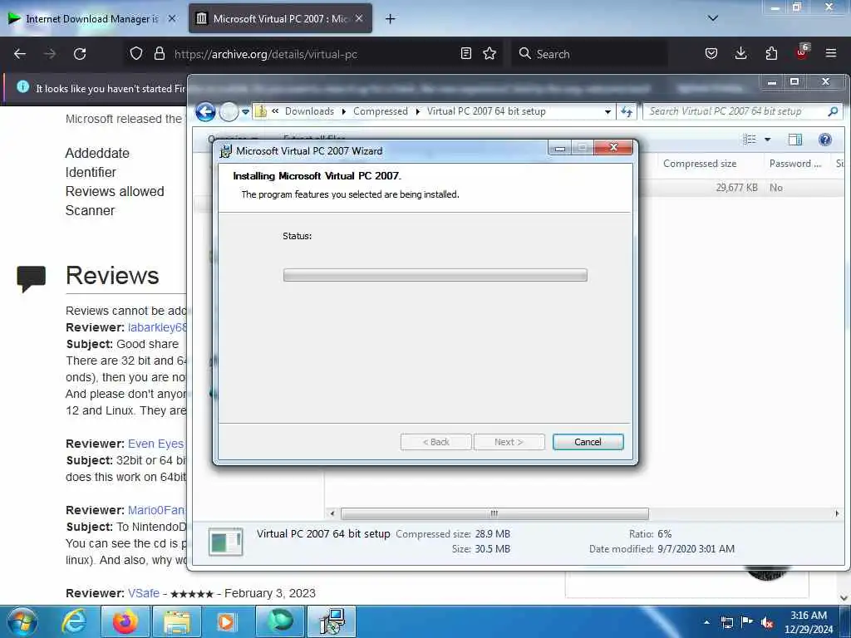Click the wizard installation progress bar
Viewport: 851px width, 638px height.
coord(435,275)
